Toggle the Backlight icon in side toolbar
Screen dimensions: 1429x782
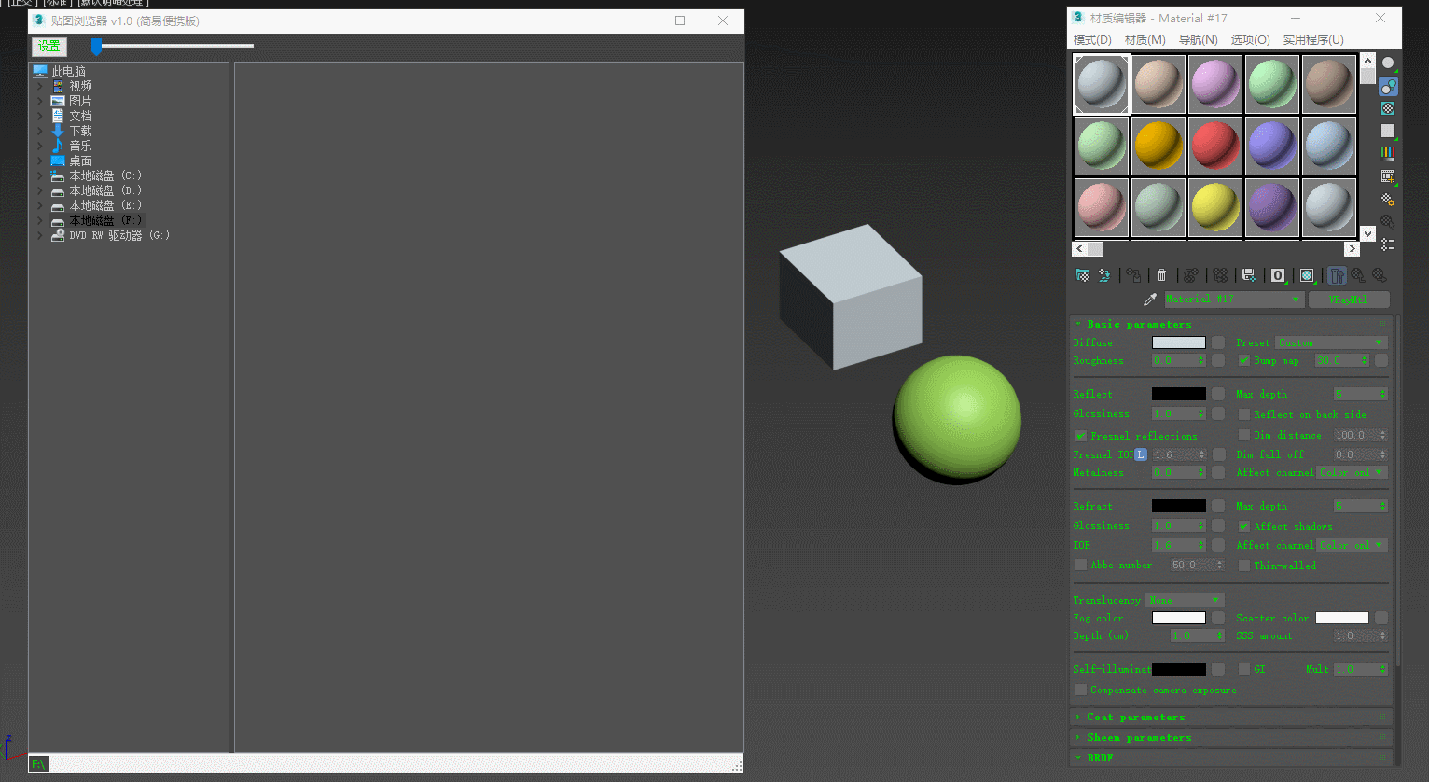[1388, 86]
